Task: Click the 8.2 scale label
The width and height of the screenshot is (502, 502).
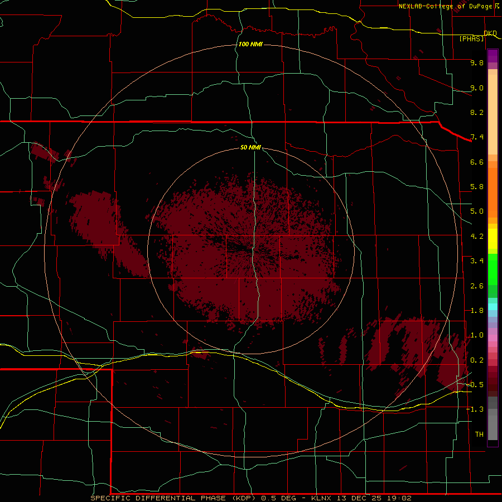Action: (x=477, y=112)
